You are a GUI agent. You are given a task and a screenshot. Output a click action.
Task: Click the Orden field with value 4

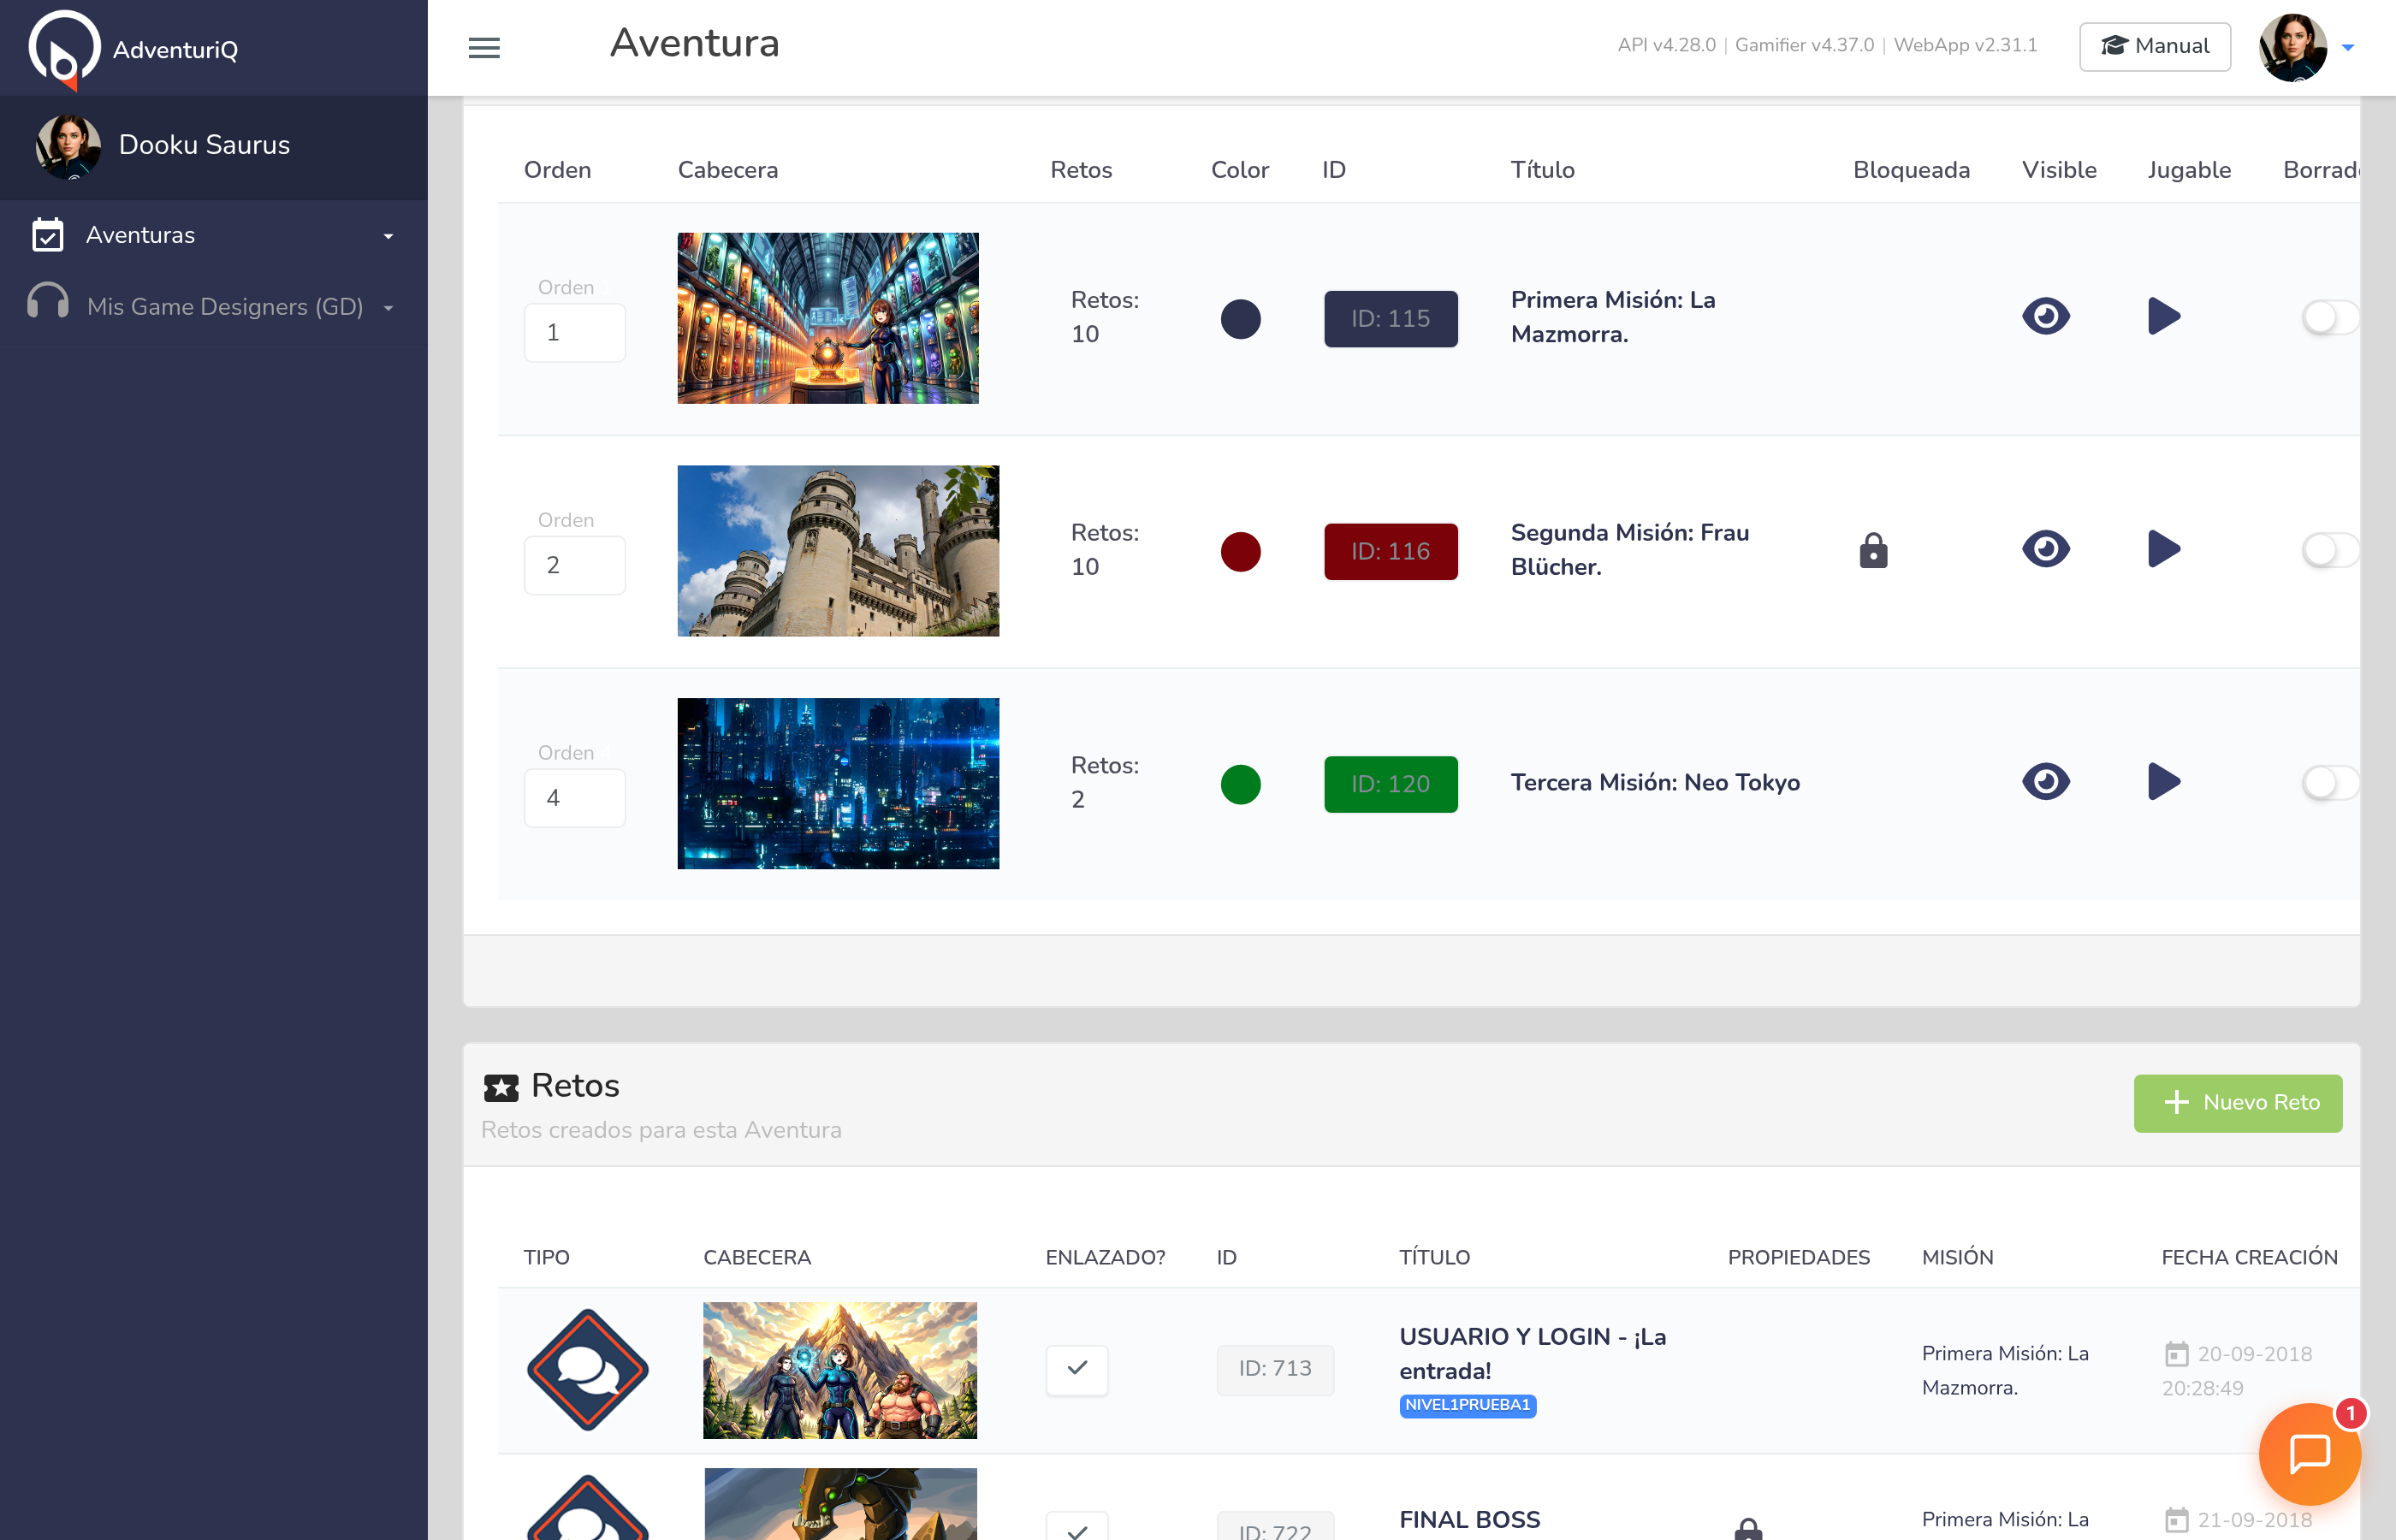click(575, 798)
